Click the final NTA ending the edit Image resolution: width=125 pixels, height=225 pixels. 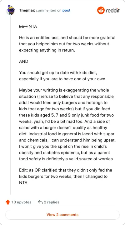23,183
